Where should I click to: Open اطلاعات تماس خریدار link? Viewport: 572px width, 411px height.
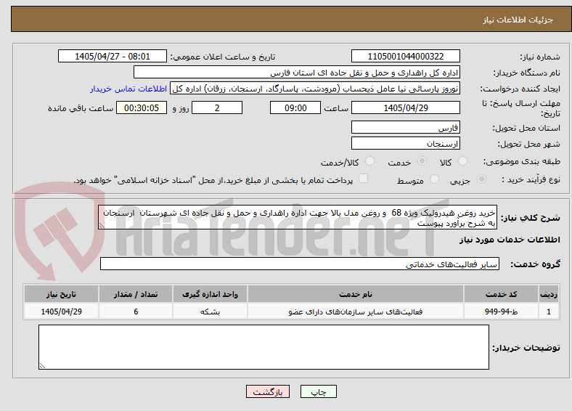point(128,89)
